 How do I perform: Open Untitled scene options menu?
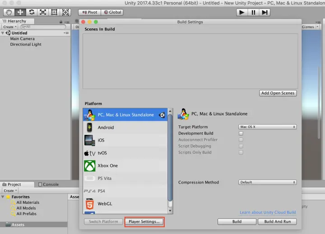coord(66,33)
